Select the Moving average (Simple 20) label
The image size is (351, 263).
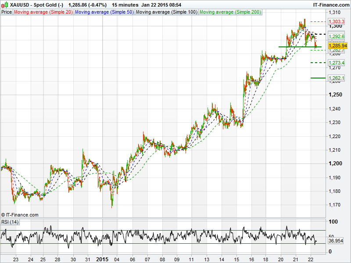43,12
